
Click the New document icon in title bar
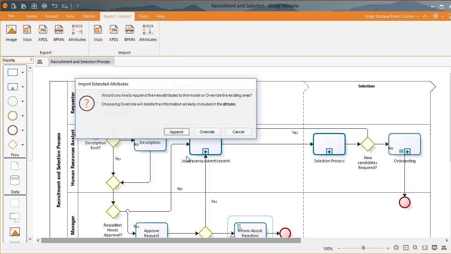click(14, 6)
